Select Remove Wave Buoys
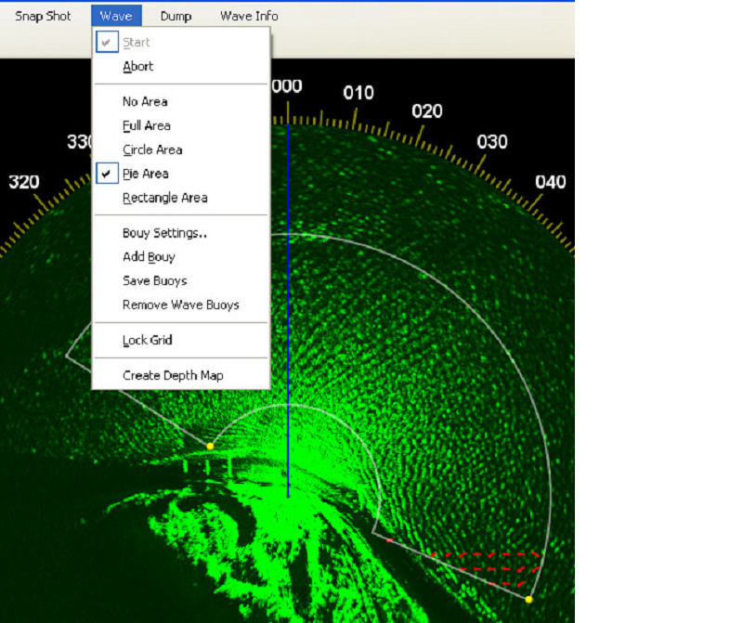Screen dimensions: 743x623 pos(180,305)
